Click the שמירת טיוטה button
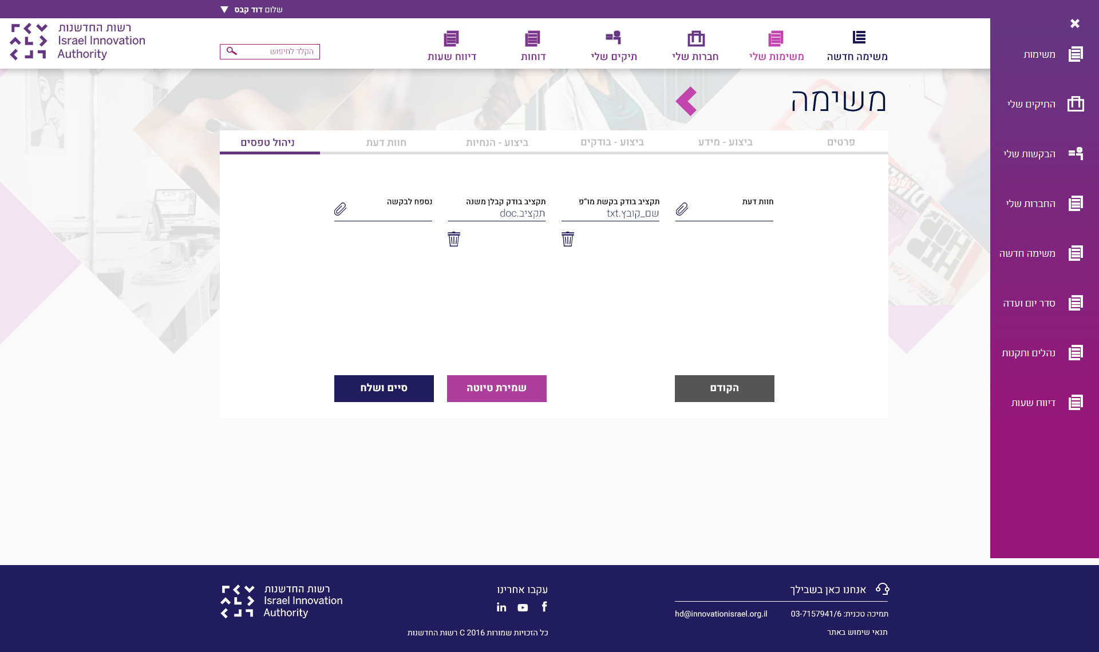The height and width of the screenshot is (652, 1099). pos(496,388)
